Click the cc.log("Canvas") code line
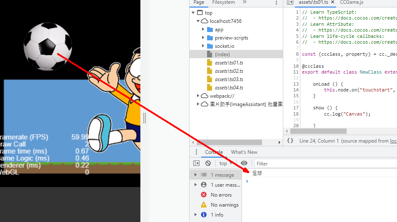Image resolution: width=397 pixels, height=222 pixels. pyautogui.click(x=347, y=114)
